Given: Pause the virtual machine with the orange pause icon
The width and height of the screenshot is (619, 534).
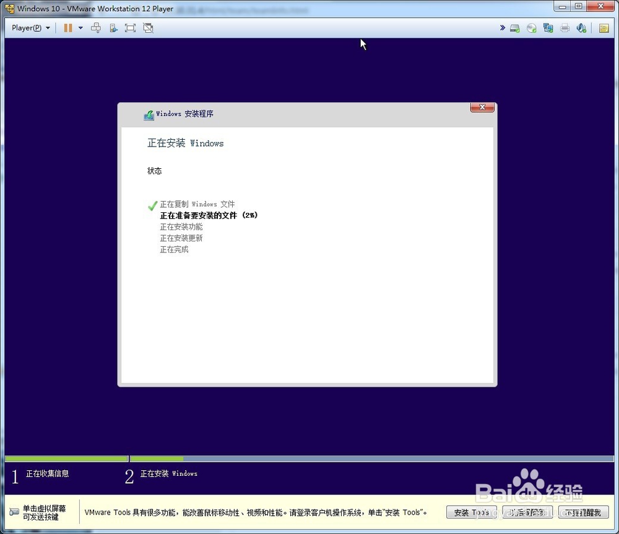Looking at the screenshot, I should coord(68,28).
